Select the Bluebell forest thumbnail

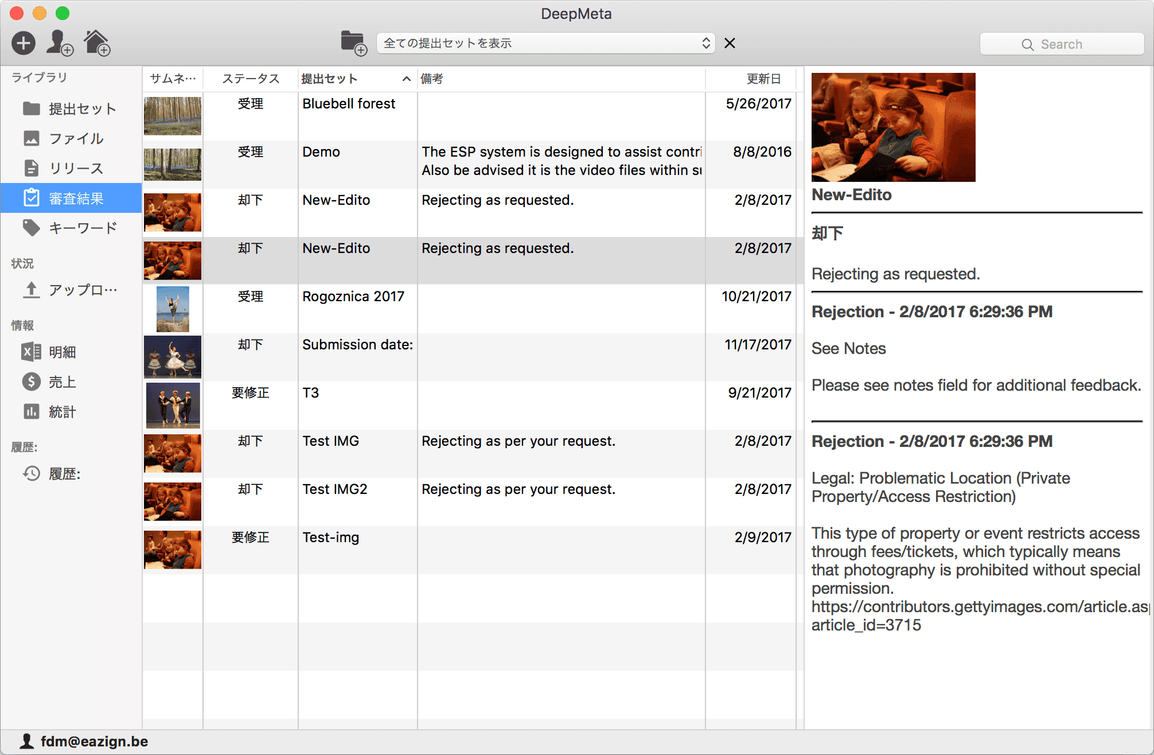coord(173,116)
